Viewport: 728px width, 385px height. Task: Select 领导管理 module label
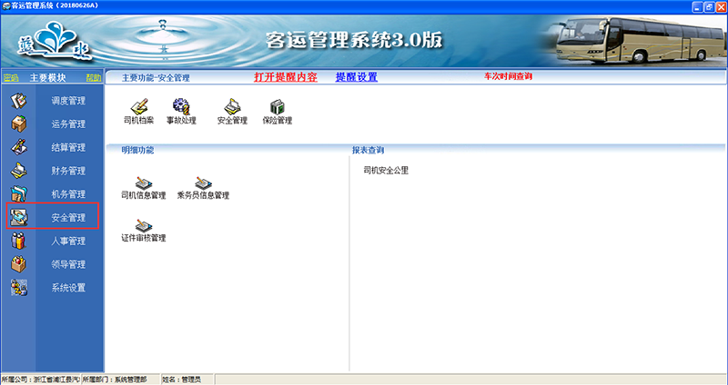tap(68, 264)
